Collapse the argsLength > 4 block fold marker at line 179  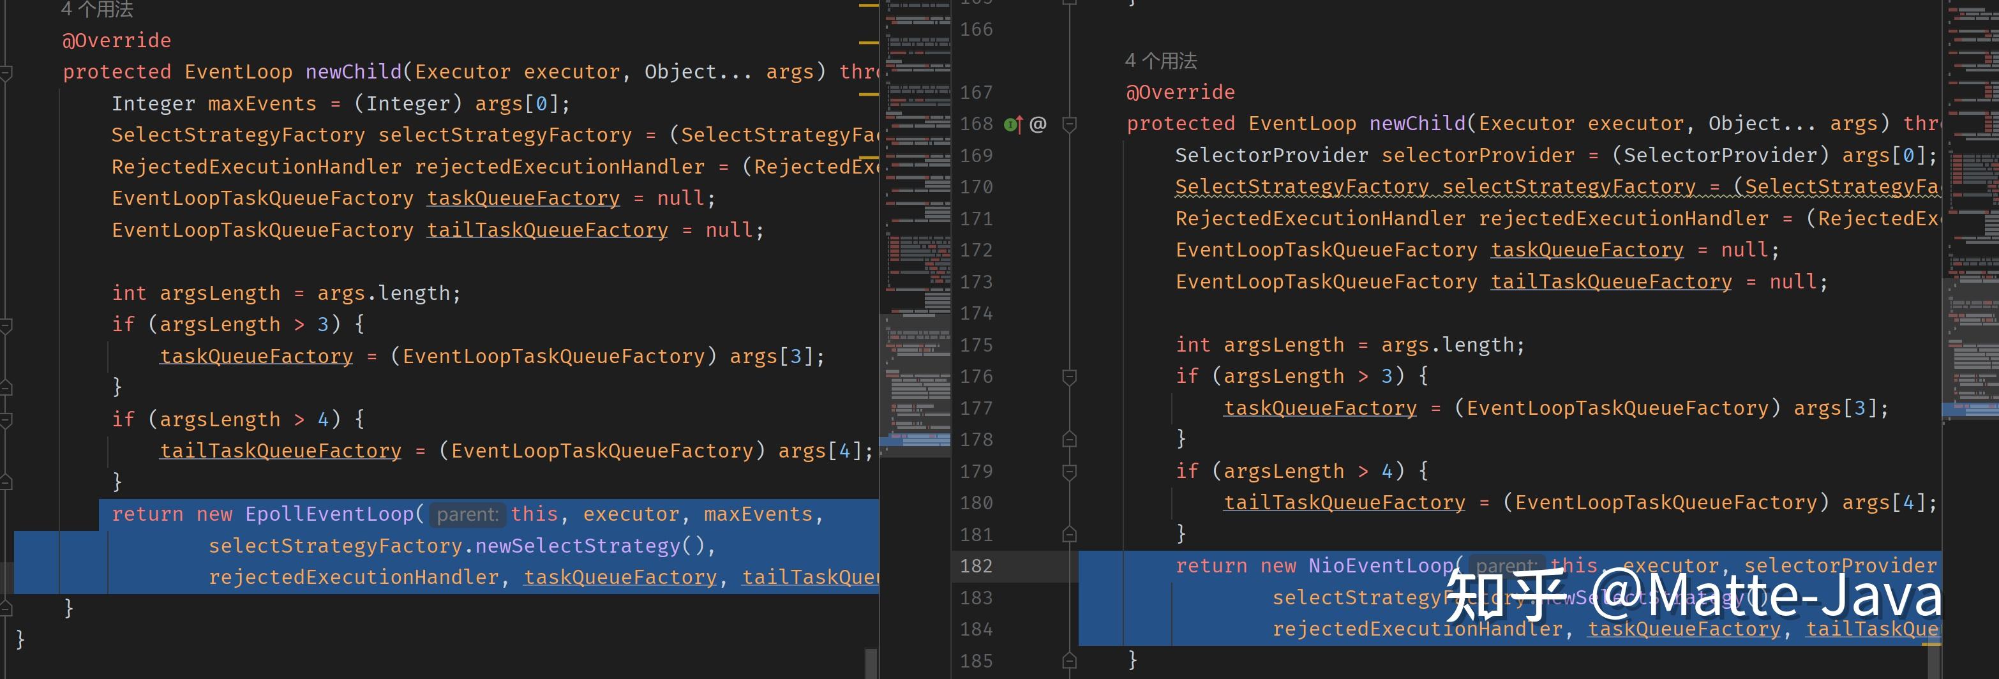1070,470
